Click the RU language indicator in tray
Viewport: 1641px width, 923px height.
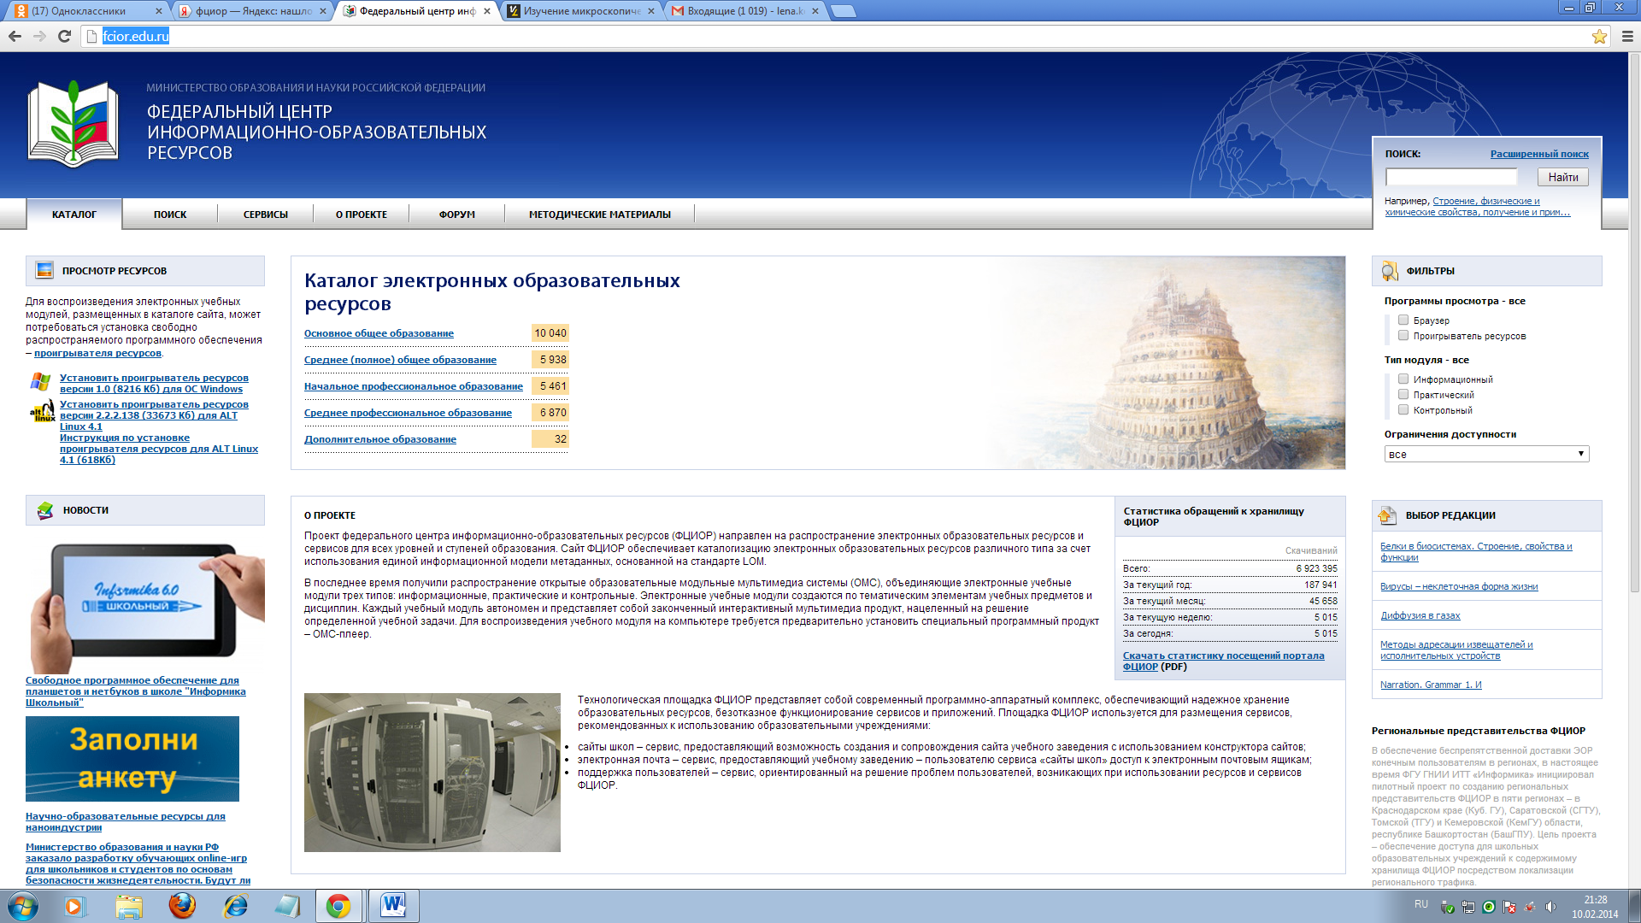[x=1421, y=903]
